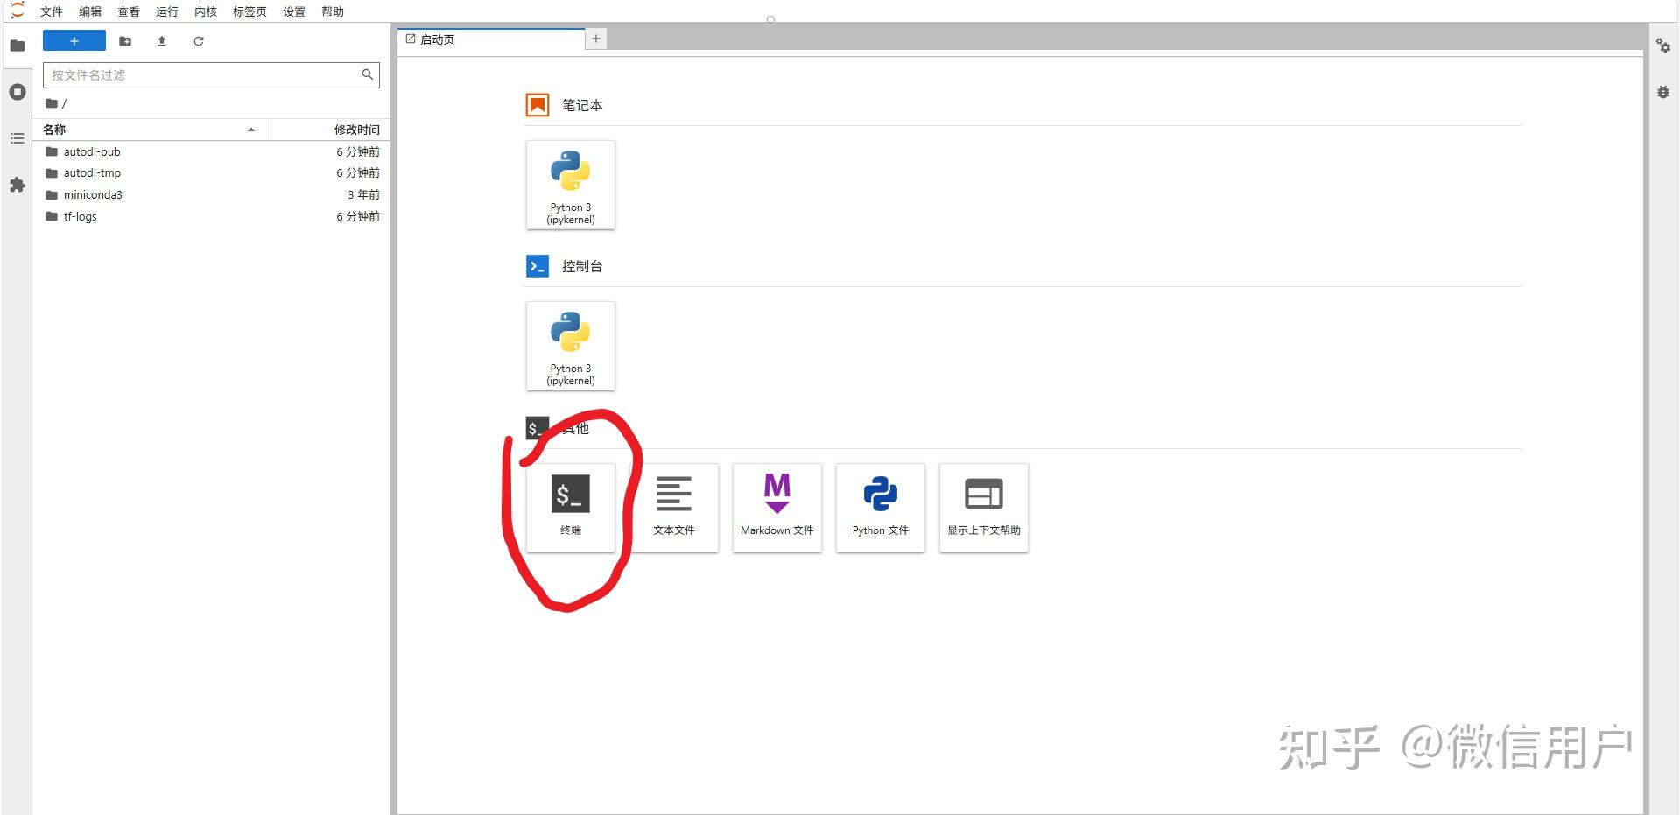1680x815 pixels.
Task: Open 显示上下文帮助 contextual help card
Action: (984, 508)
